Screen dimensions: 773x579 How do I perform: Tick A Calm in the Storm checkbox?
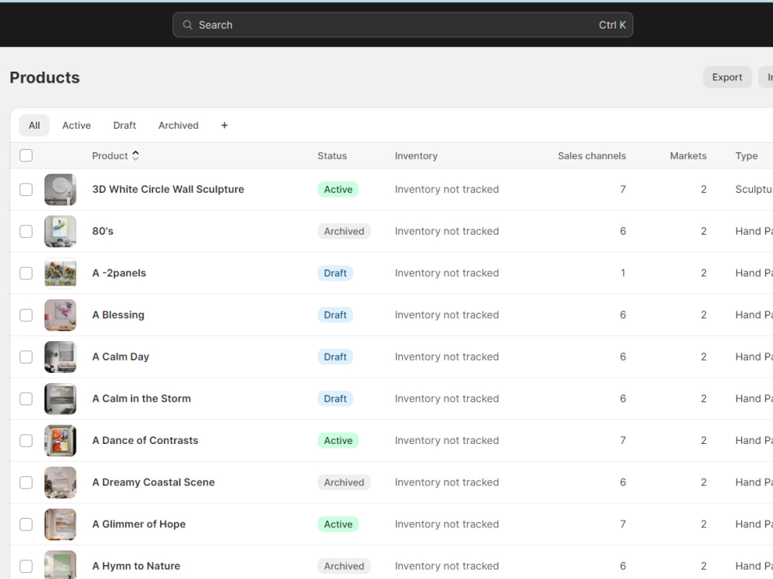click(x=26, y=399)
